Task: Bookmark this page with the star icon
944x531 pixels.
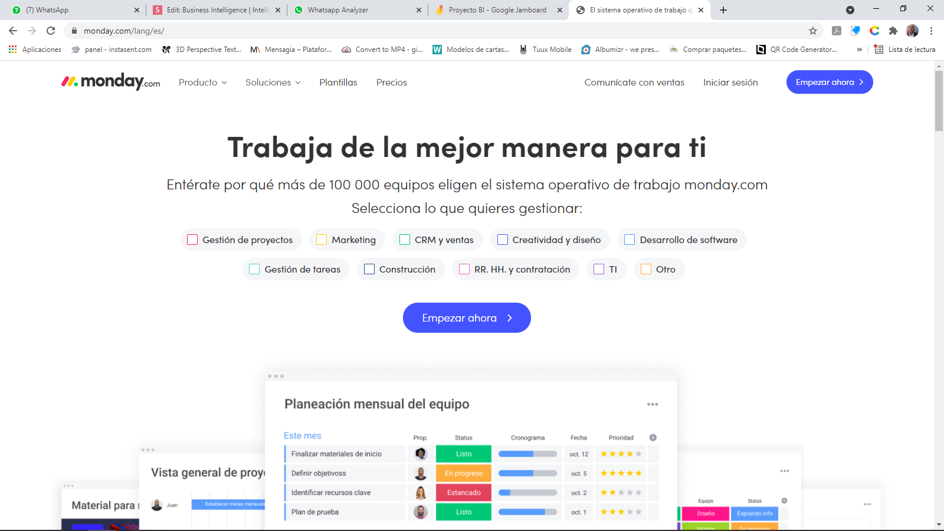Action: tap(813, 31)
